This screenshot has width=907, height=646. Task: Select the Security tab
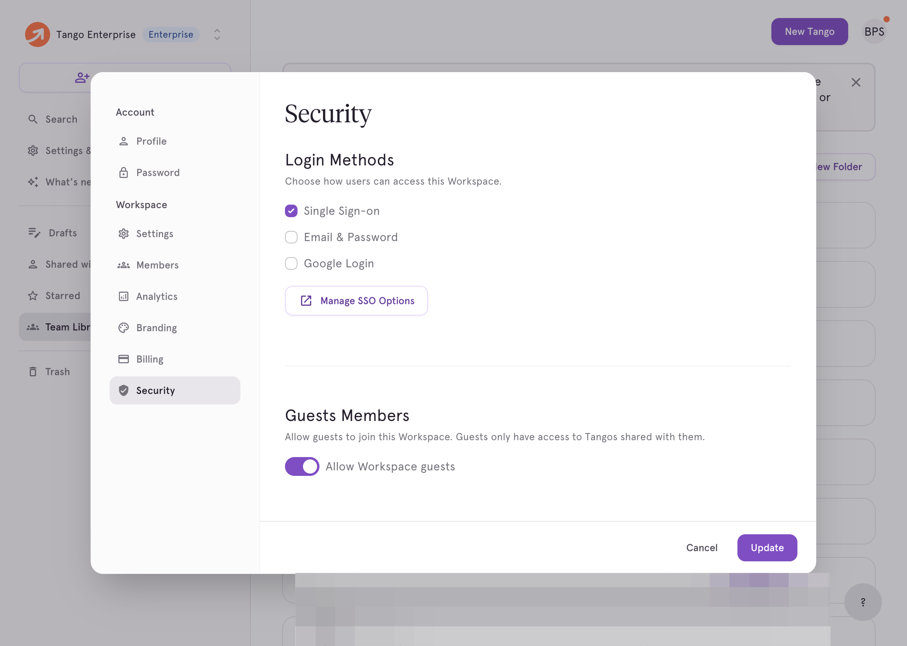coord(175,391)
